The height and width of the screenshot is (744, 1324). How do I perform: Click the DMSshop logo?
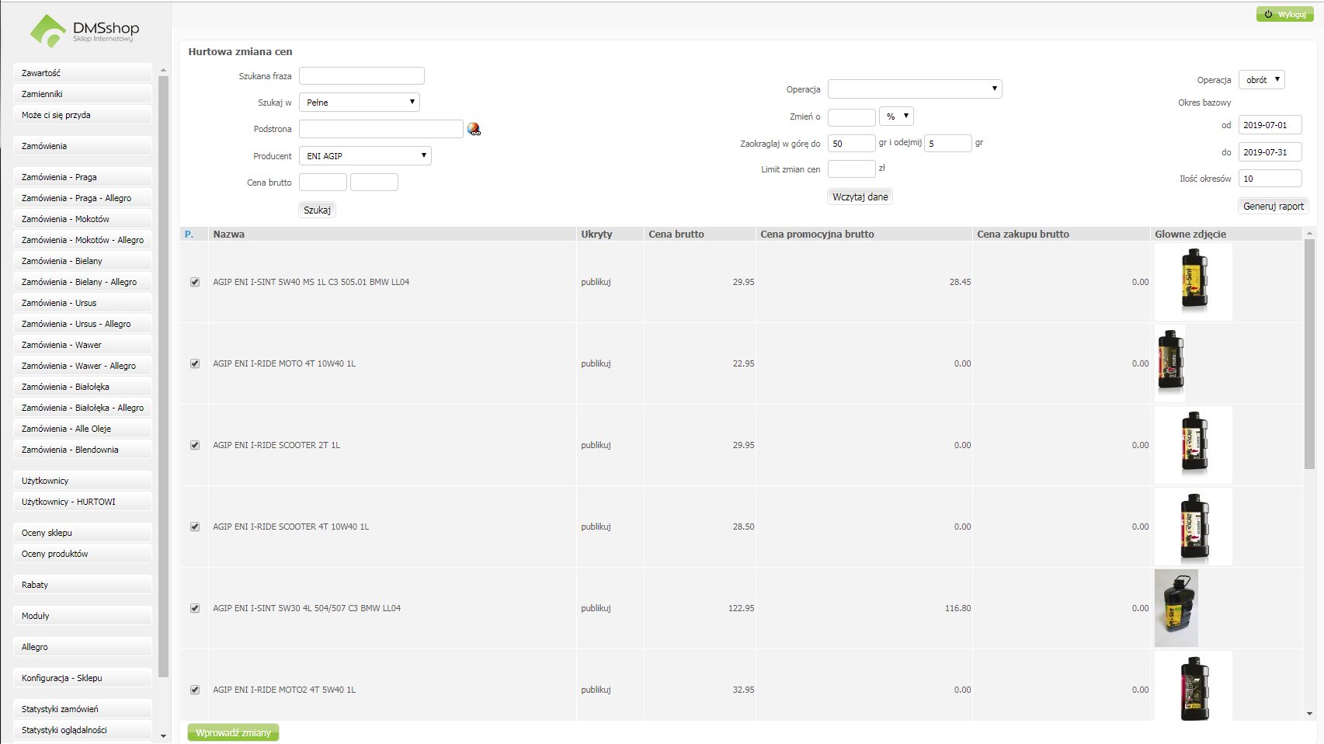pos(85,31)
